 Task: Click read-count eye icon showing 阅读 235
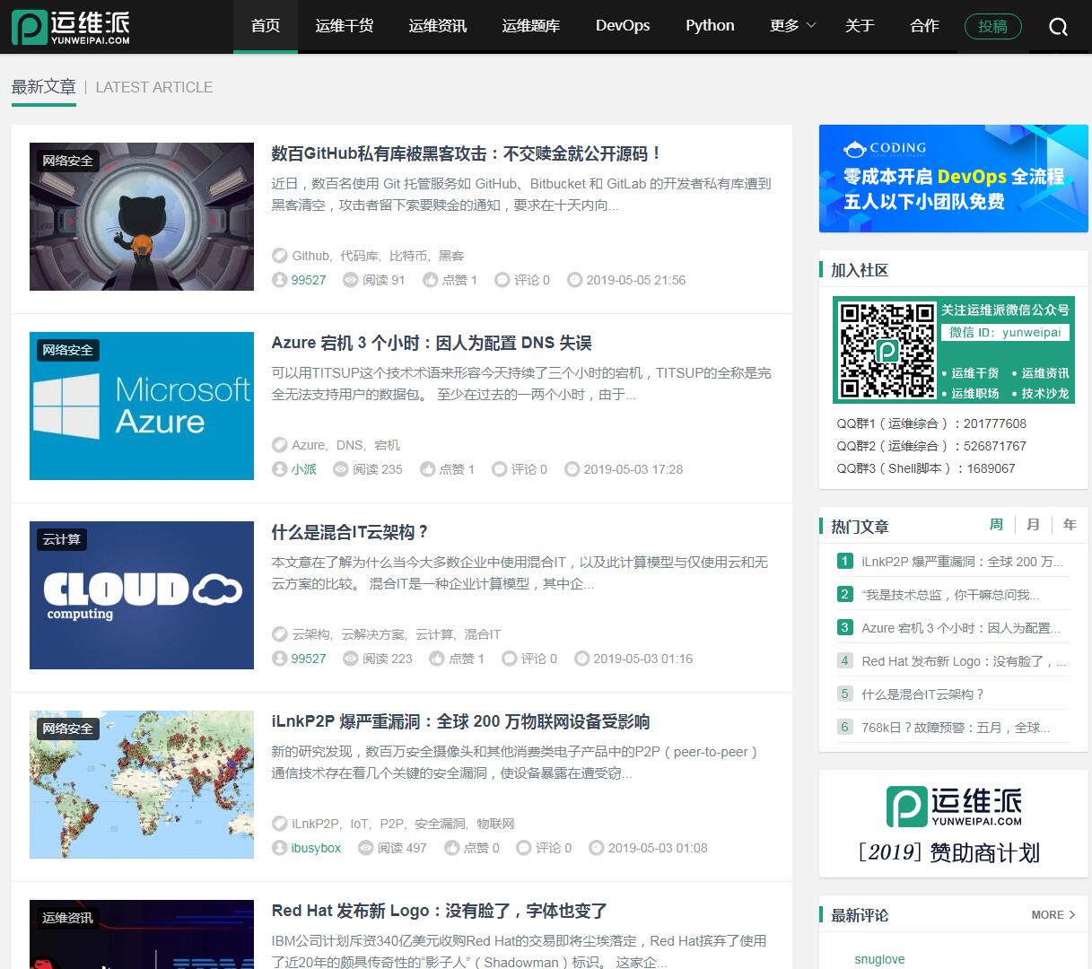340,469
